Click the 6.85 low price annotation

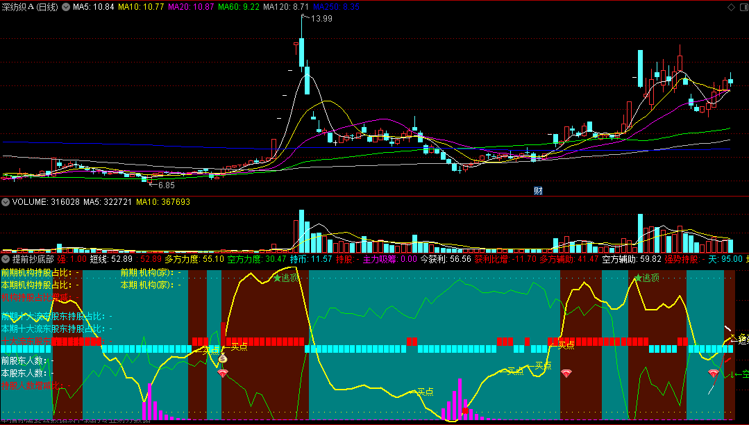[x=167, y=185]
